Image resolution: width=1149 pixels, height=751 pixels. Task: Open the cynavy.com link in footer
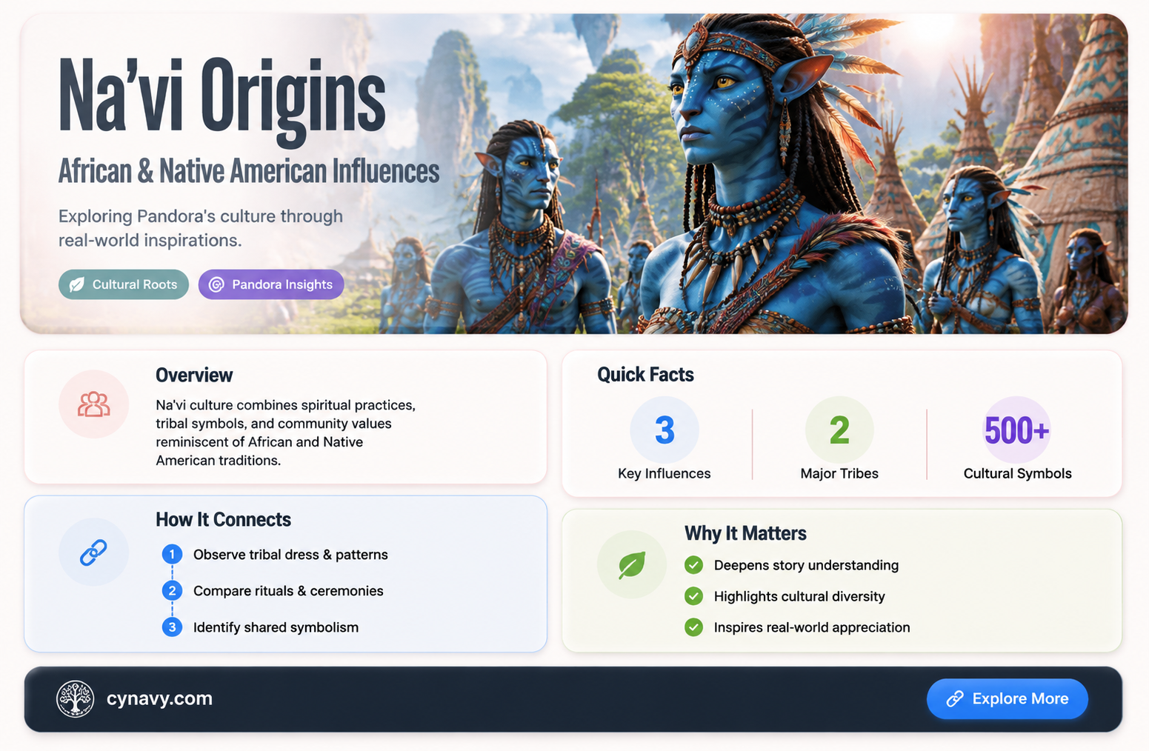(159, 698)
